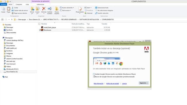Viewport: 187px width, 105px height.
Task: Switch to the Inicio ribbon tab
Action: [11, 4]
